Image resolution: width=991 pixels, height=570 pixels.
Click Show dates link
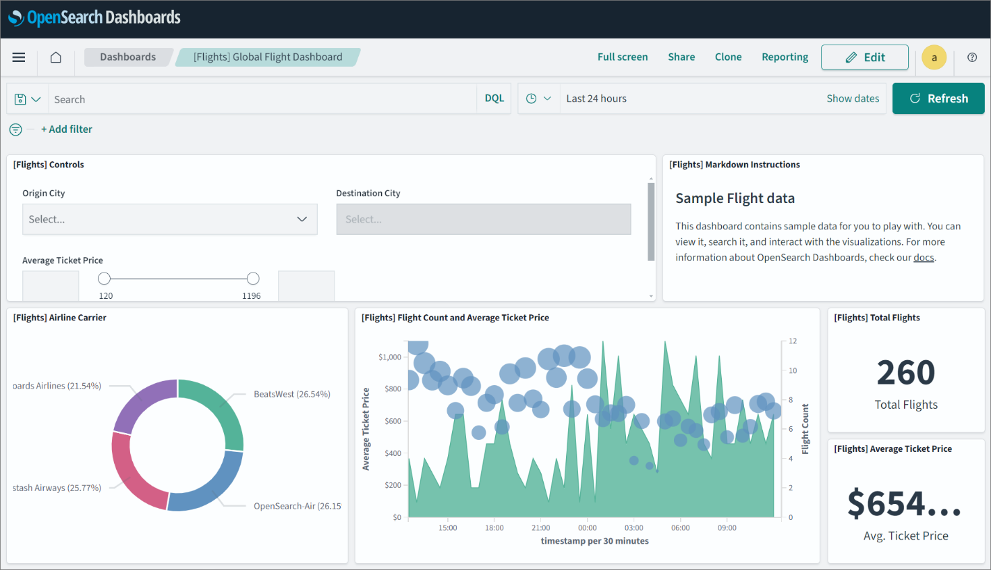(853, 98)
